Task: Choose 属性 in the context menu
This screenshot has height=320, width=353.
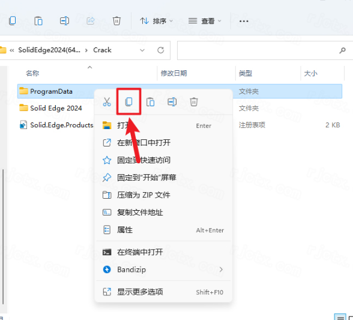Action: click(x=163, y=230)
